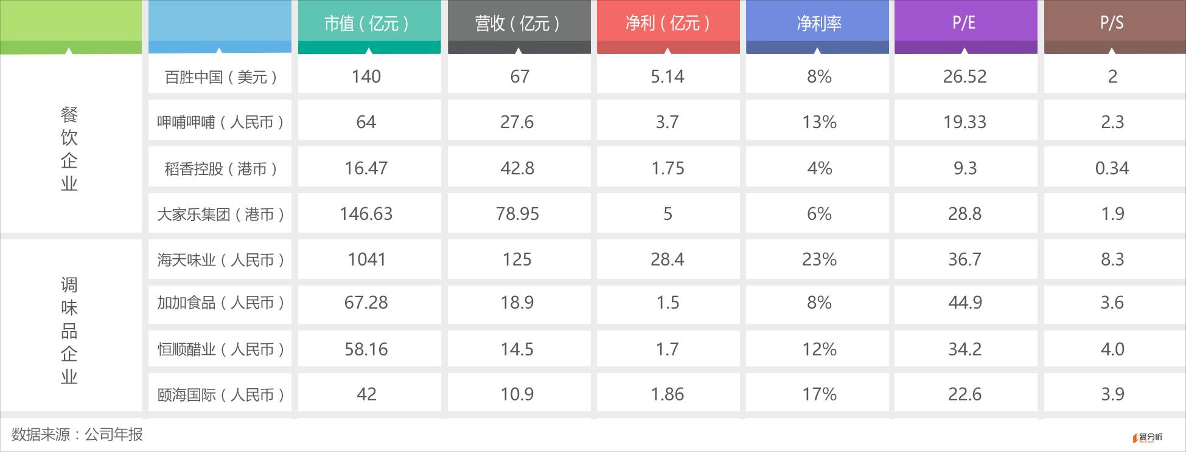Click the 爱分析 logo in the corner
This screenshot has width=1186, height=452.
[x=1146, y=437]
